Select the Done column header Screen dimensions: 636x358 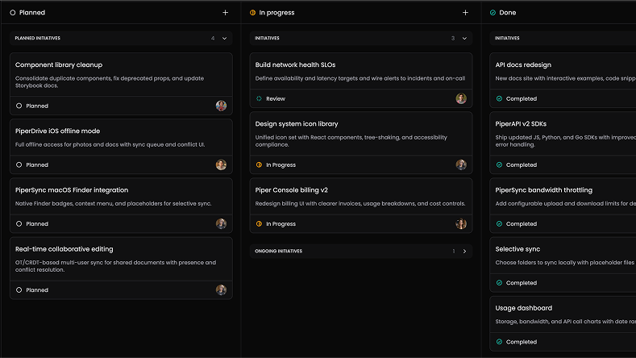(507, 13)
